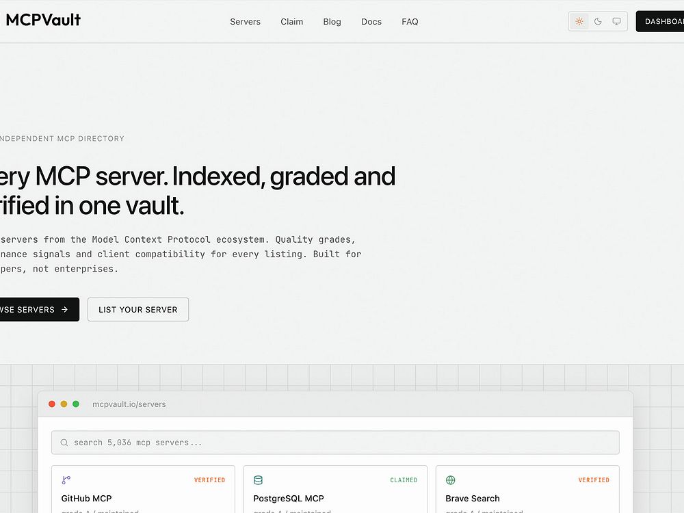Click the green window dot
The width and height of the screenshot is (684, 513).
tap(76, 404)
